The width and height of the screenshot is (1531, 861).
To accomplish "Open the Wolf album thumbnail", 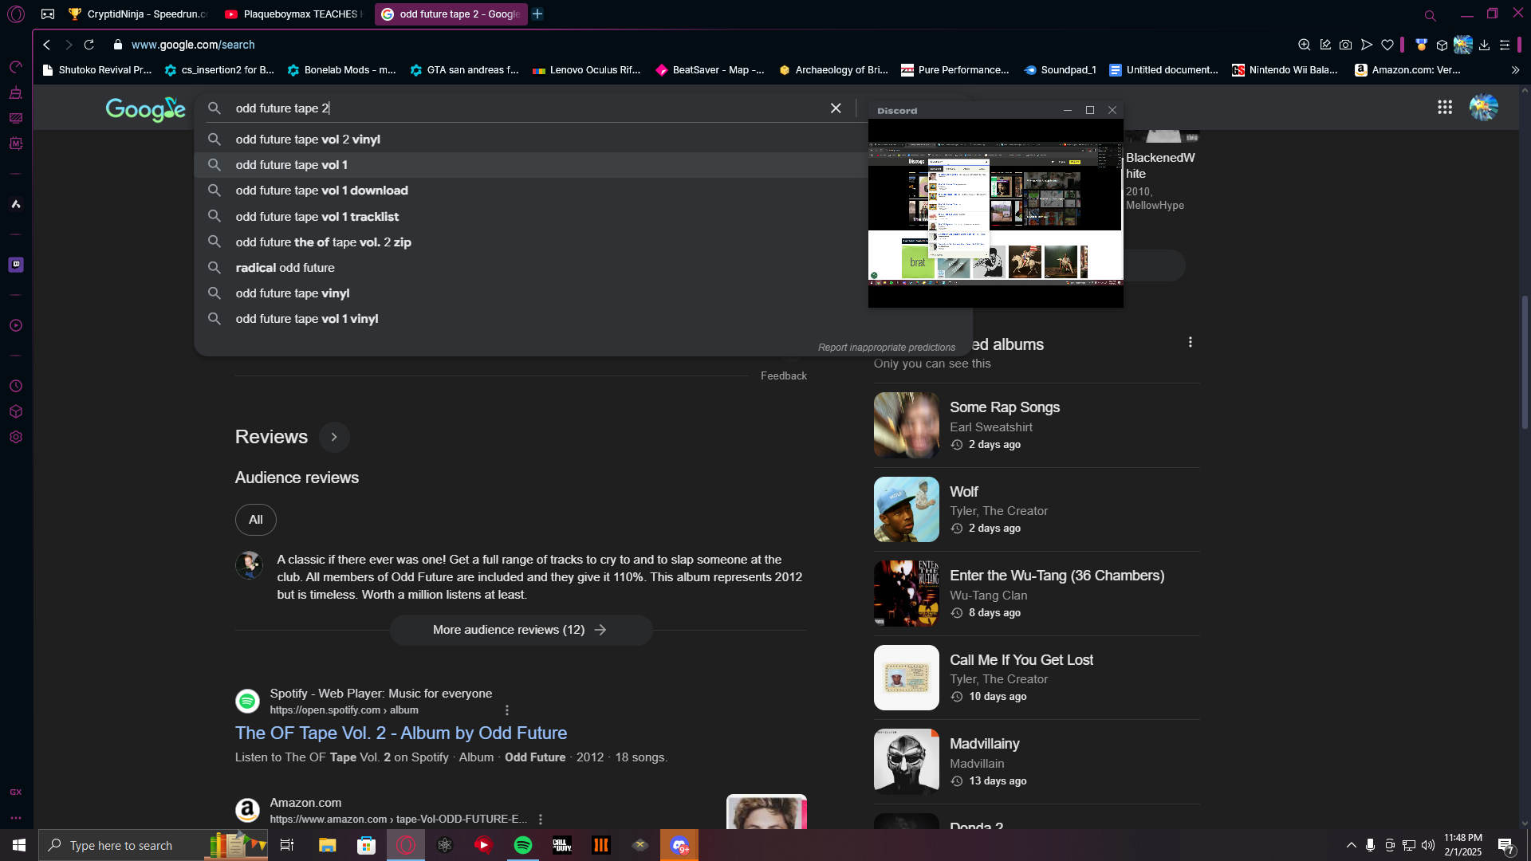I will 906,510.
